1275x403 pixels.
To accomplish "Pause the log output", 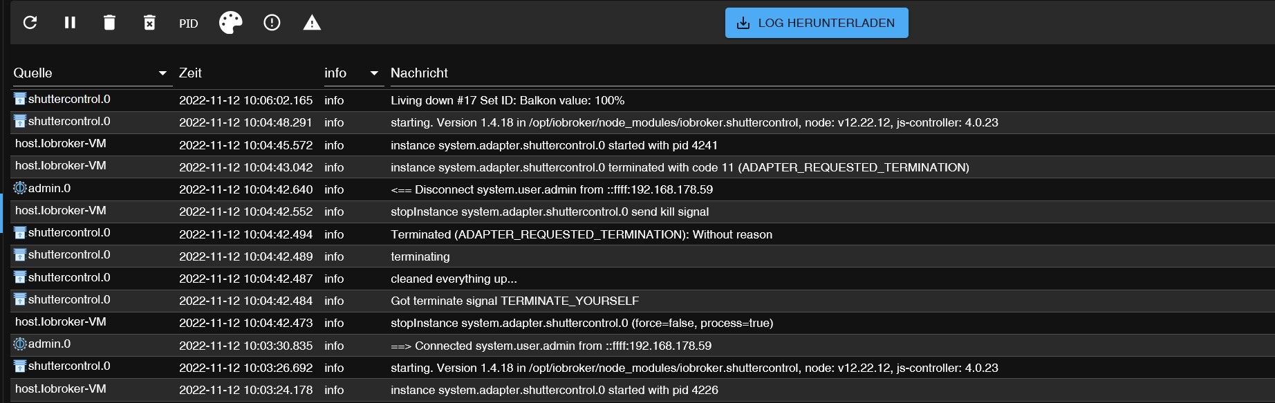I will click(x=70, y=23).
